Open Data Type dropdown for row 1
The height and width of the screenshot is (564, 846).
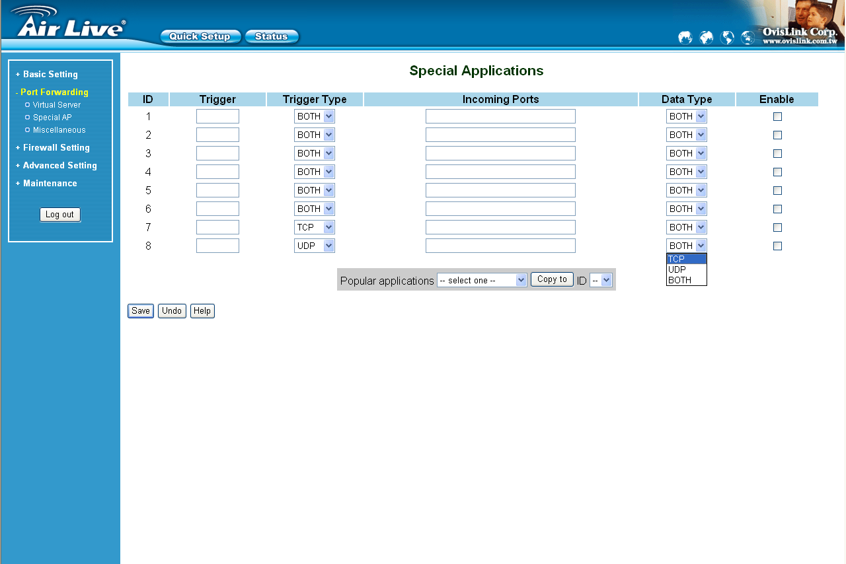tap(687, 116)
